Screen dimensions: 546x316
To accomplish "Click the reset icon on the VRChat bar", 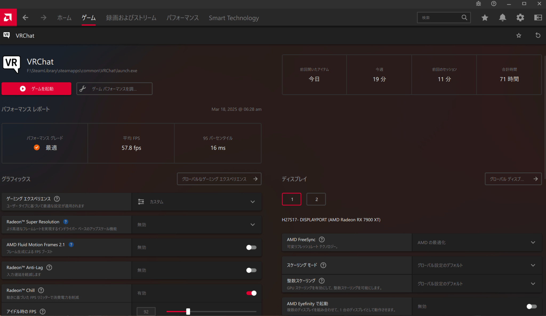I will 538,35.
